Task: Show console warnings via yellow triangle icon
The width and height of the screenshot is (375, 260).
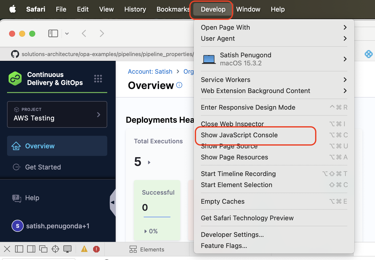Action: pyautogui.click(x=84, y=249)
